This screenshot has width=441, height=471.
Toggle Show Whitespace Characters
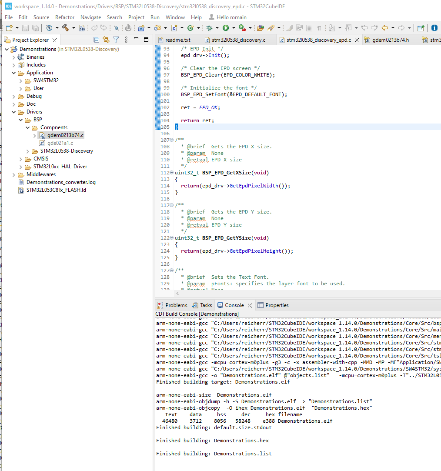click(319, 27)
